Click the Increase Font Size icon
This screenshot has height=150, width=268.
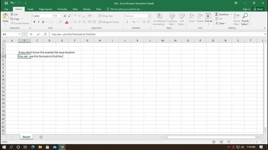(x=65, y=16)
